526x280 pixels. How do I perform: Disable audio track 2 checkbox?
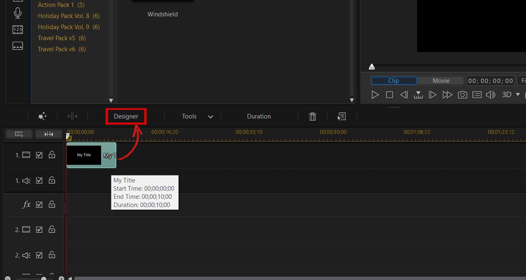click(x=39, y=255)
